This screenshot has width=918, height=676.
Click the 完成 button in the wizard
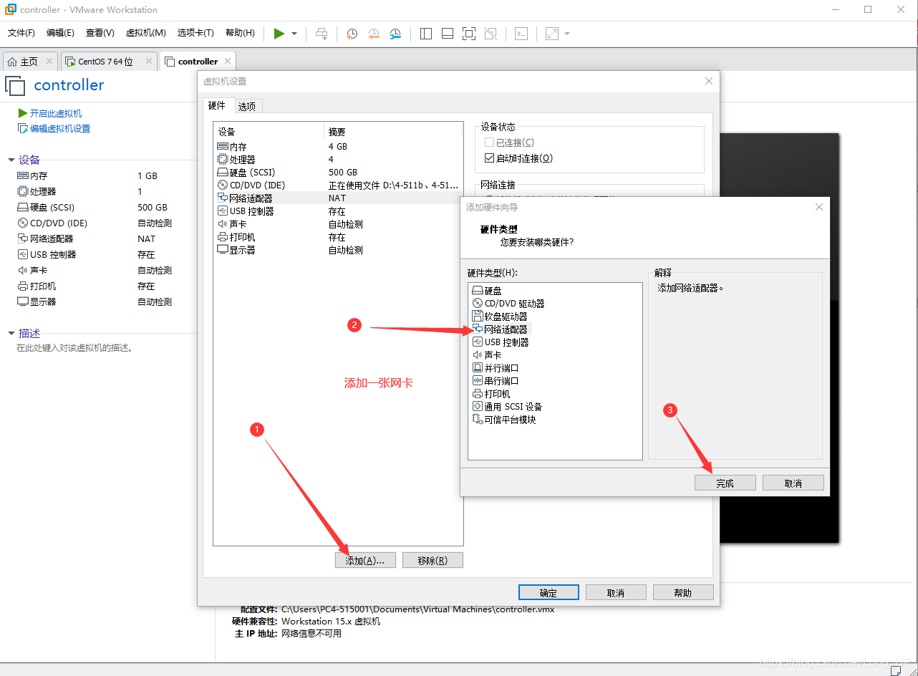tap(725, 483)
